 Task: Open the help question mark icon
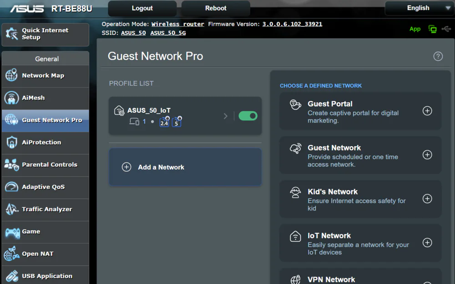click(x=438, y=56)
